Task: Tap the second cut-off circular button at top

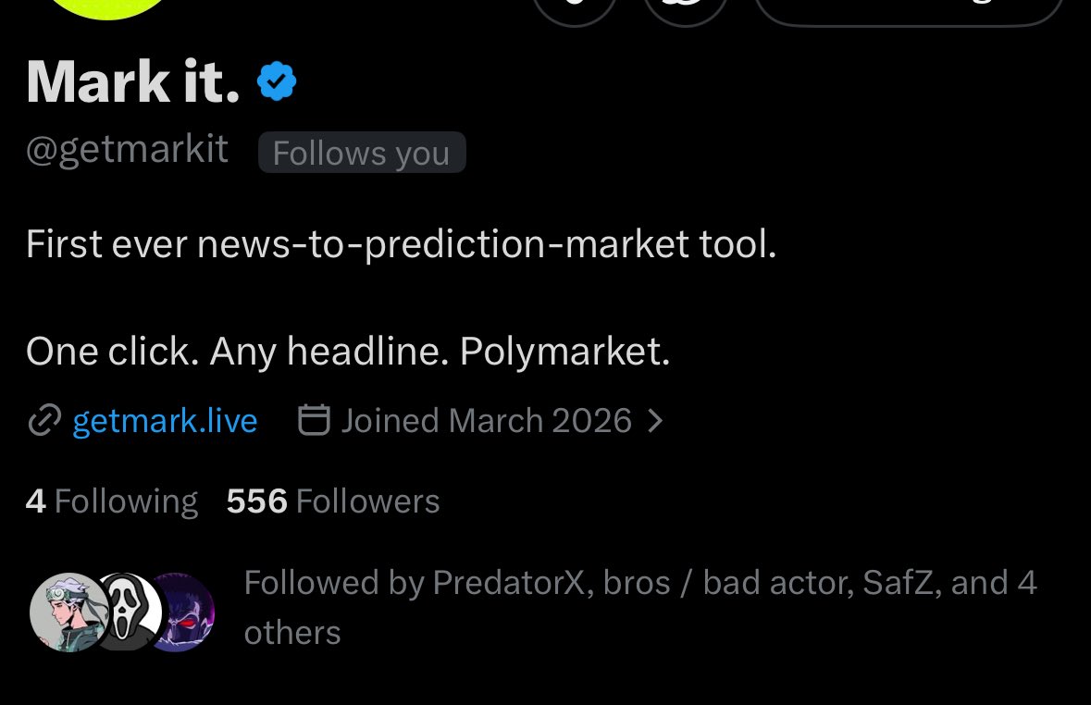Action: coord(686,12)
